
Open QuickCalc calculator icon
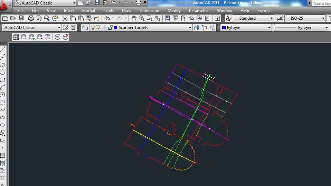pos(207,18)
